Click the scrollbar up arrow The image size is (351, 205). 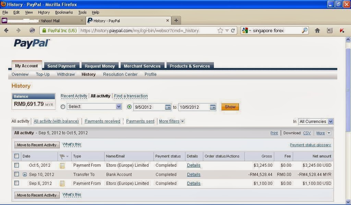[x=348, y=40]
